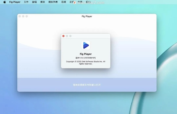The image size is (177, 114).
Task: Open the 播放列表 menu
Action: coord(53,2)
